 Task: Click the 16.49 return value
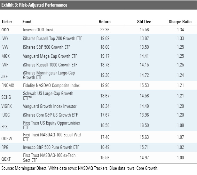point(105,147)
